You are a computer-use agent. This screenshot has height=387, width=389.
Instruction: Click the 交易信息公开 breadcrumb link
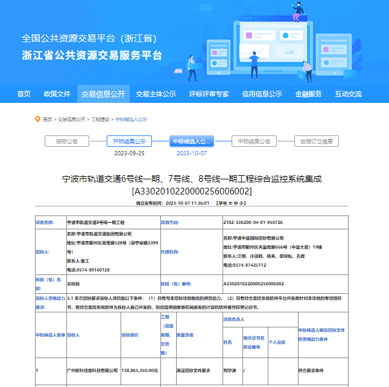pyautogui.click(x=71, y=119)
